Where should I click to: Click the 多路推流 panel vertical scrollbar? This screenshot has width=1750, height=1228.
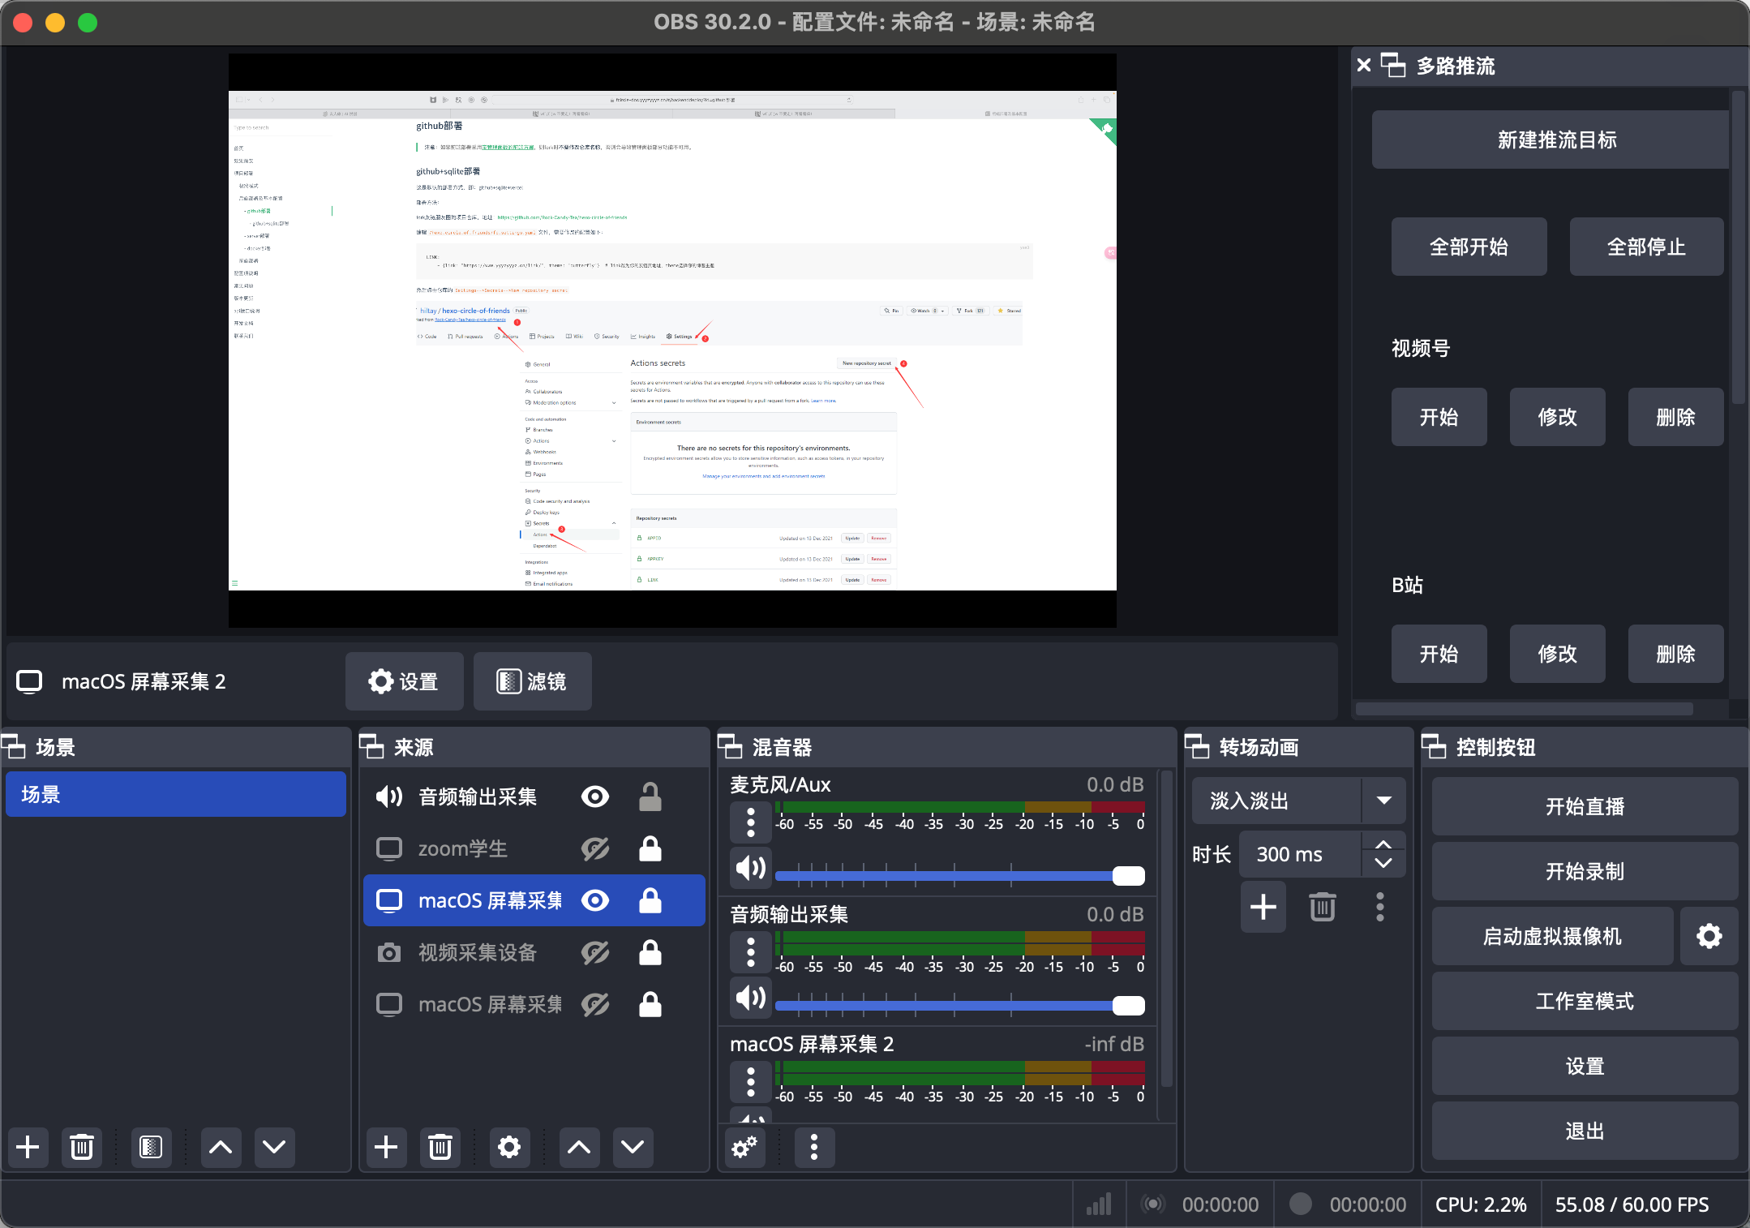[x=1737, y=247]
